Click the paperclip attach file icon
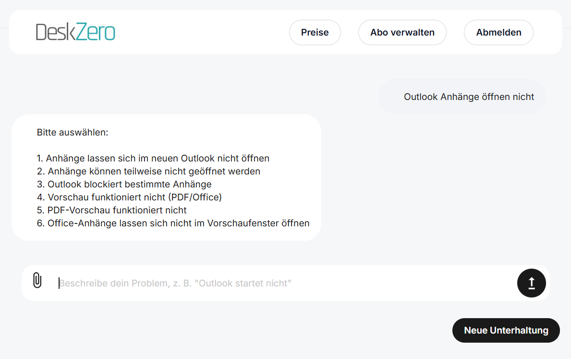This screenshot has width=571, height=359. tap(37, 281)
